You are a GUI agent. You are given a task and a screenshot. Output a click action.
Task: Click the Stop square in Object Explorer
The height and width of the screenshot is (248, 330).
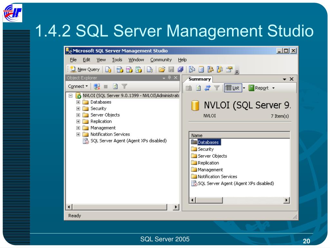[x=106, y=87]
